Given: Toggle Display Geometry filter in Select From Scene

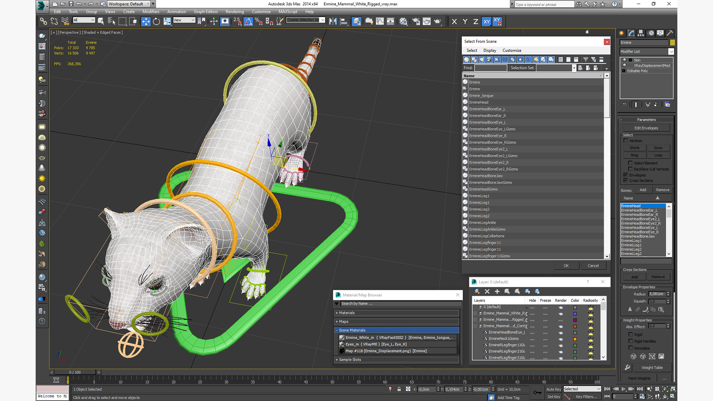Looking at the screenshot, I should point(466,59).
